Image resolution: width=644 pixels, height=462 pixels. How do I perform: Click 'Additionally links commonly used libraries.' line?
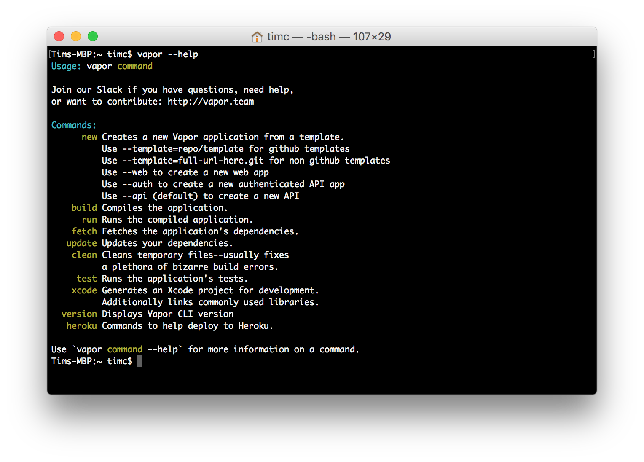210,302
